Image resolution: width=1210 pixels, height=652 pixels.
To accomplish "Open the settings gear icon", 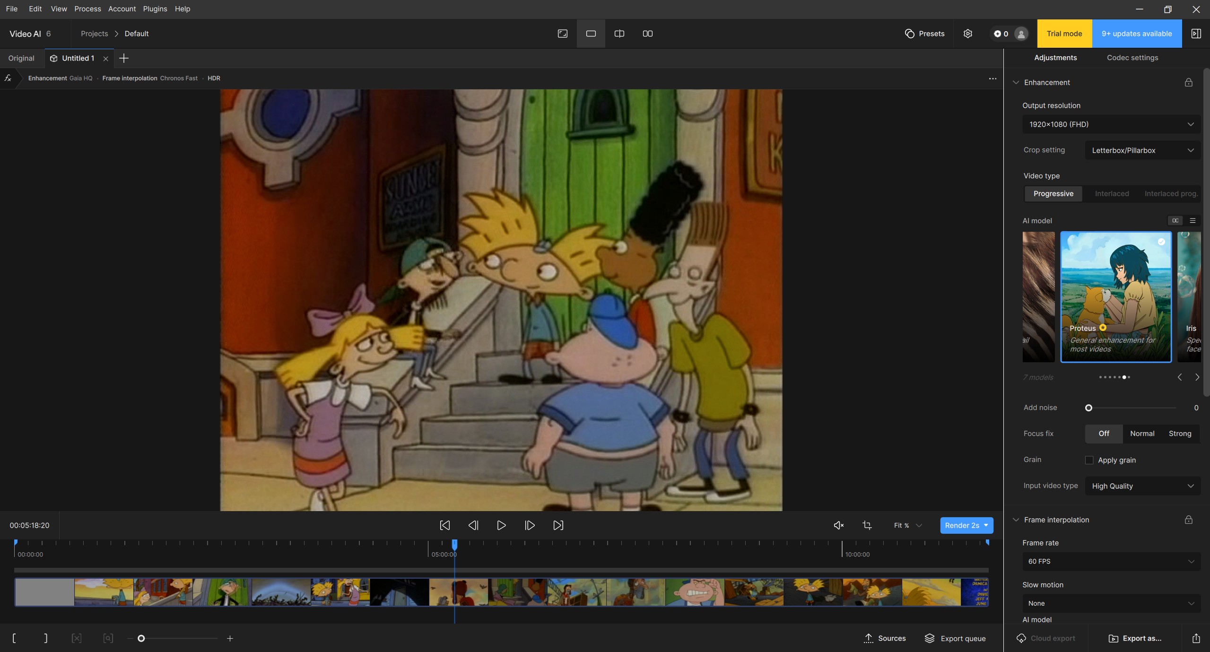I will 967,34.
